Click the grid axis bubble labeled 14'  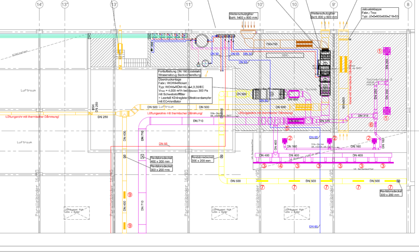point(39,5)
